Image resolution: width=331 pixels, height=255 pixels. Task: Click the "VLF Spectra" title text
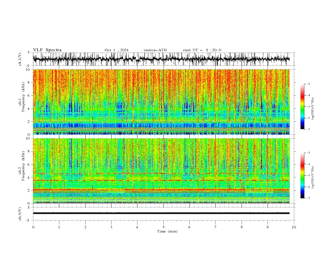(47, 50)
